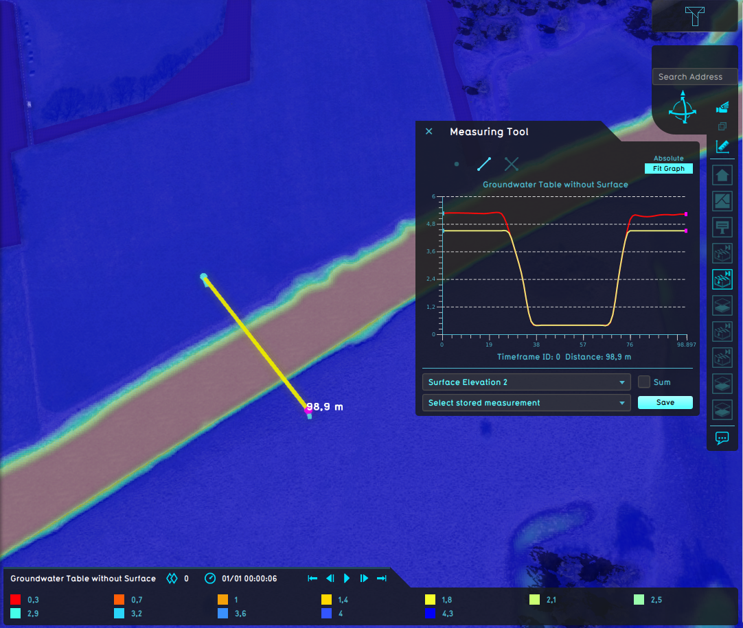
Task: Open the camera view icon
Action: (722, 108)
